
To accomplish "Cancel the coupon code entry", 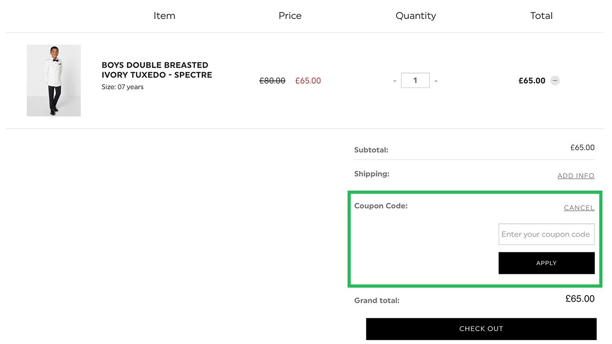I will [x=579, y=208].
